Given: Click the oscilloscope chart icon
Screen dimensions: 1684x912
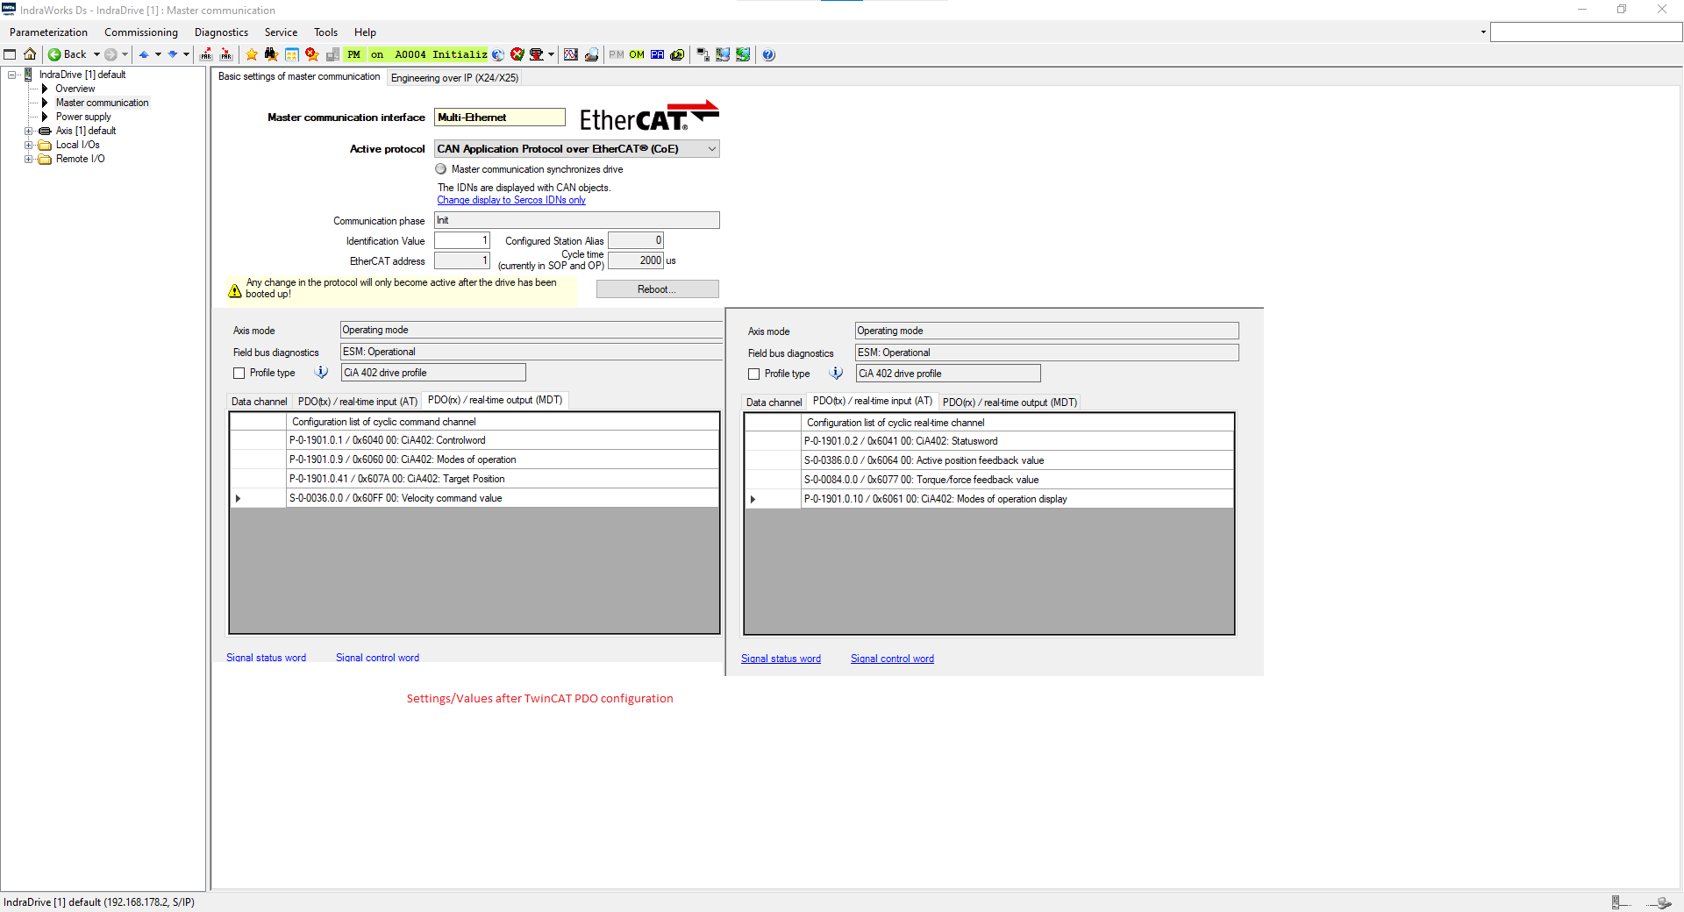Looking at the screenshot, I should coord(571,54).
